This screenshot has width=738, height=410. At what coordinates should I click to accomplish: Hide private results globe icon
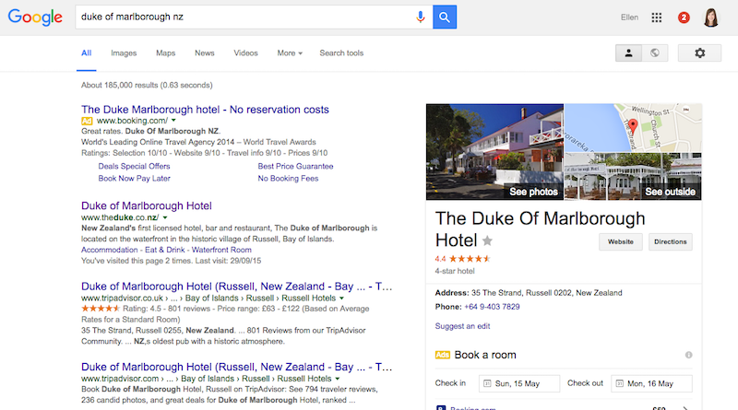[x=655, y=53]
